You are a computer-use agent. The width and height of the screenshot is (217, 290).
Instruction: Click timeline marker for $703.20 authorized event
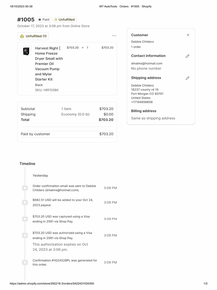pos(25,235)
